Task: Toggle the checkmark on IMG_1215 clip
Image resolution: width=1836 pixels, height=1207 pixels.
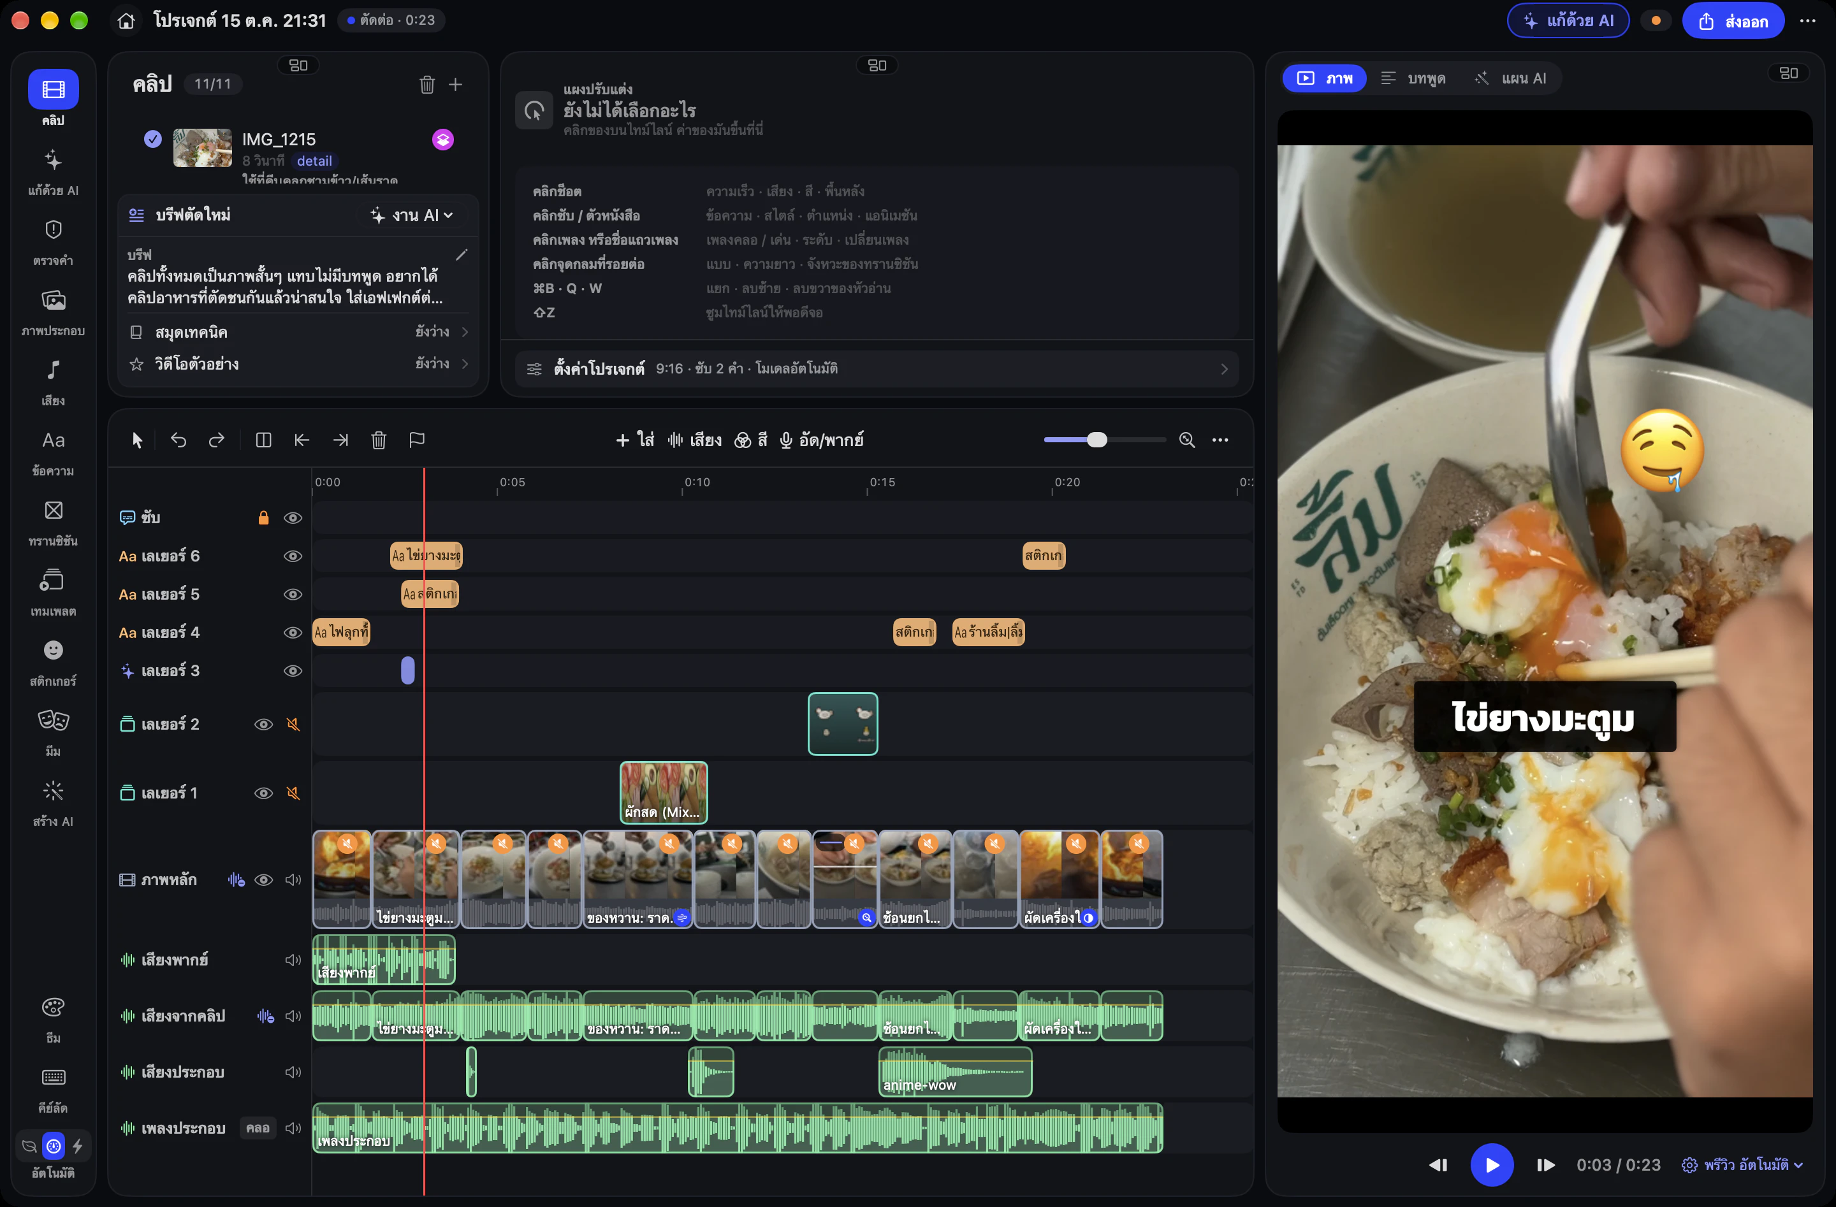Action: (x=153, y=139)
